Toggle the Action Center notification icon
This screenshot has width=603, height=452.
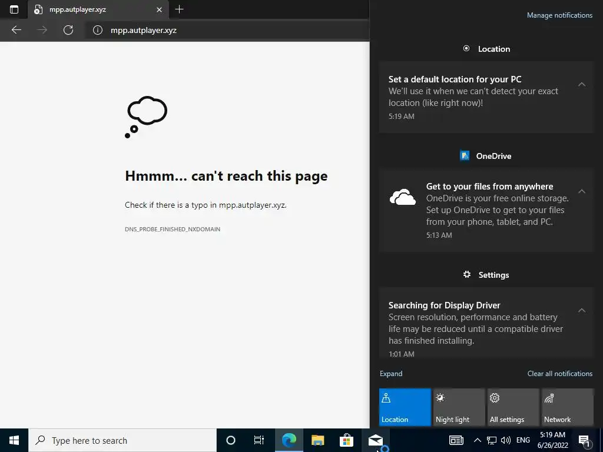(x=585, y=440)
